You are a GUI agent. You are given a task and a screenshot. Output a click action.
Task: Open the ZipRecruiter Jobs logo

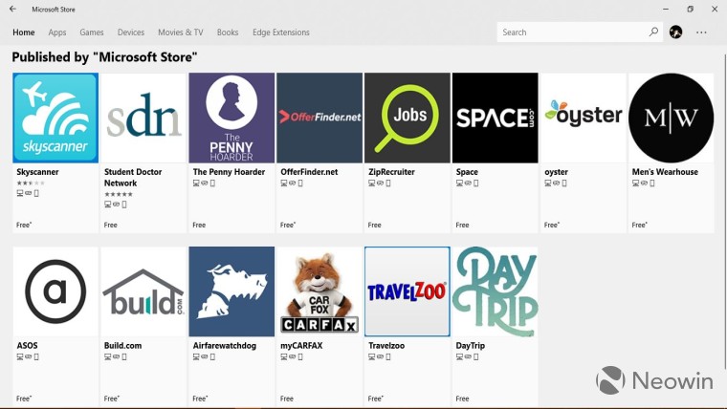click(x=408, y=118)
